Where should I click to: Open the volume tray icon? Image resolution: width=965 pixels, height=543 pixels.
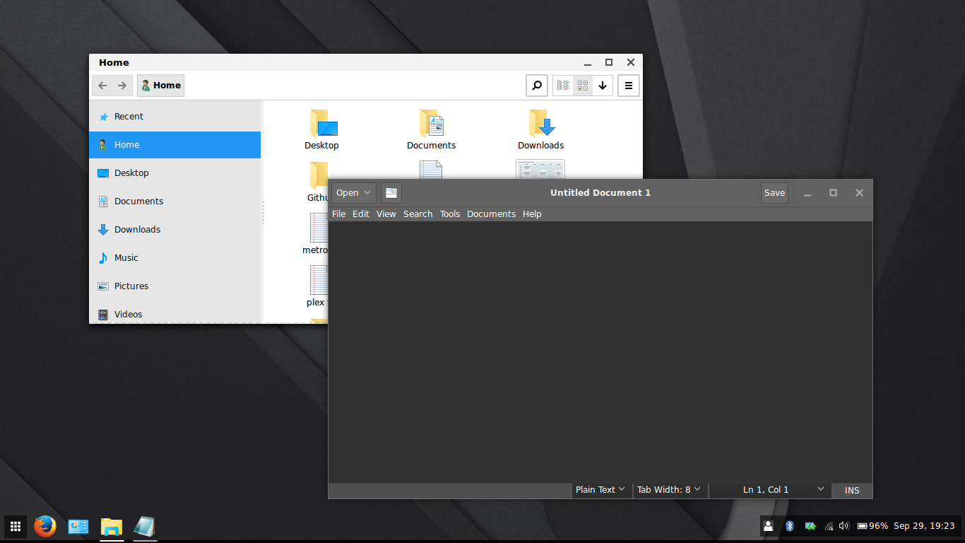pos(843,526)
